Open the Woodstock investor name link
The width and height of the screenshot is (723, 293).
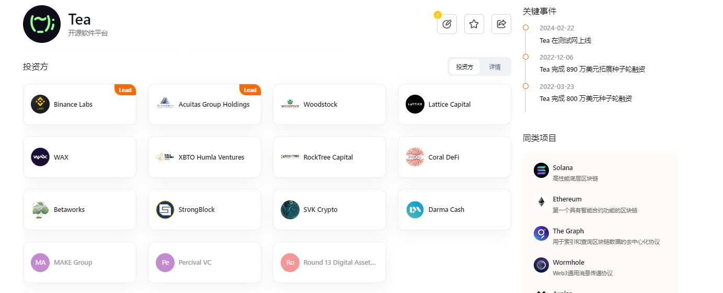point(320,104)
